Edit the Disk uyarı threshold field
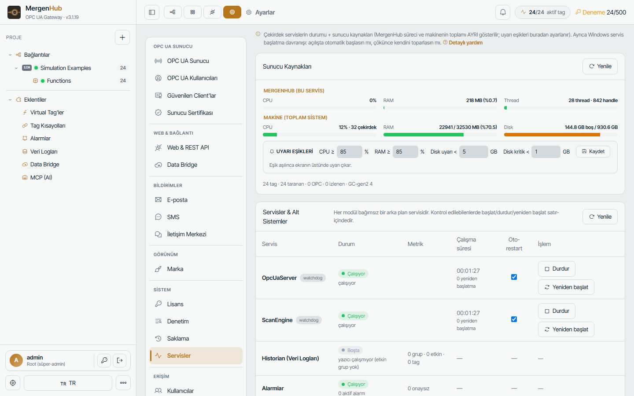This screenshot has height=396, width=634. point(473,152)
